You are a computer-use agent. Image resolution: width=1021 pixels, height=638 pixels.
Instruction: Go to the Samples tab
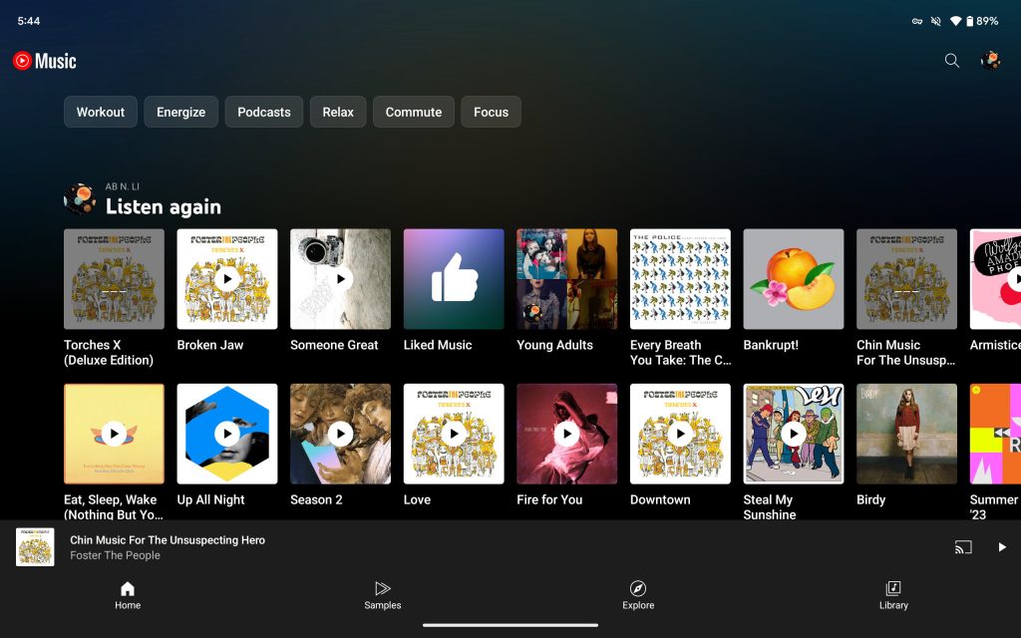pyautogui.click(x=383, y=595)
